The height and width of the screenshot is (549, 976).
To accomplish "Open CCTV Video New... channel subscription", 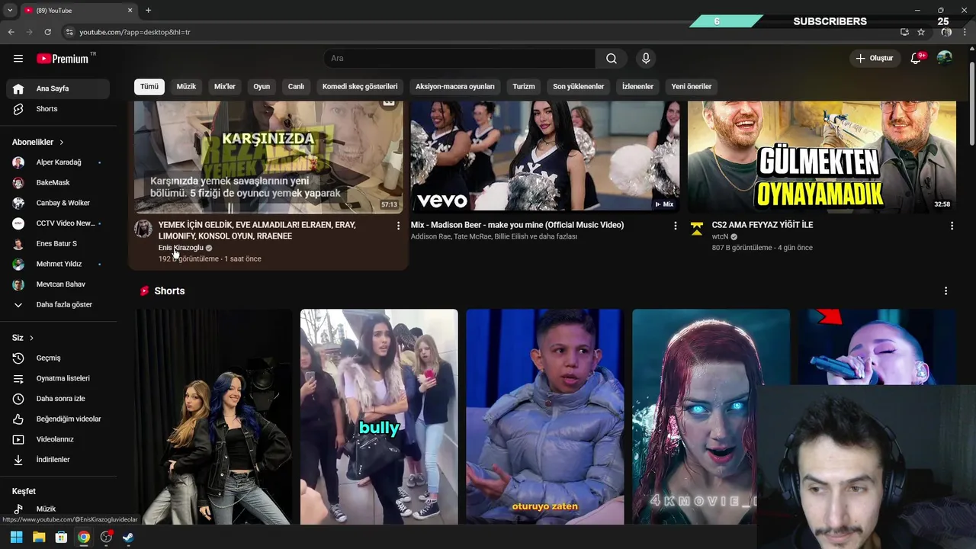I will coord(58,223).
